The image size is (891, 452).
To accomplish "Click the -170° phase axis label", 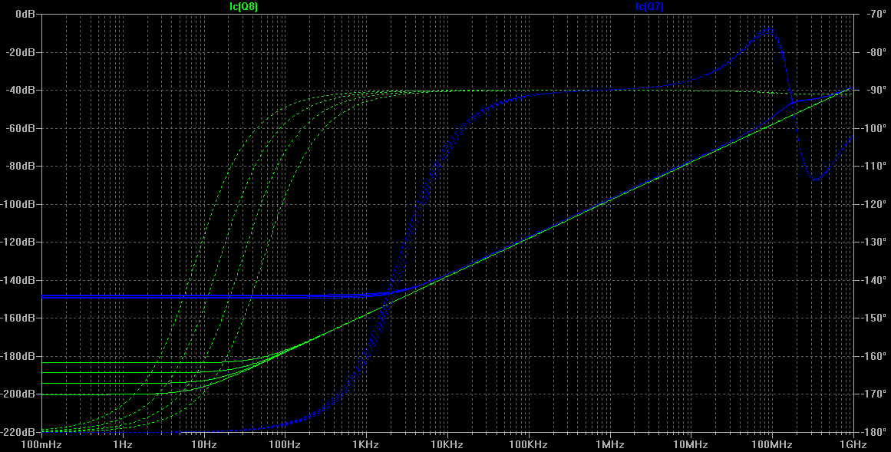I will (874, 394).
